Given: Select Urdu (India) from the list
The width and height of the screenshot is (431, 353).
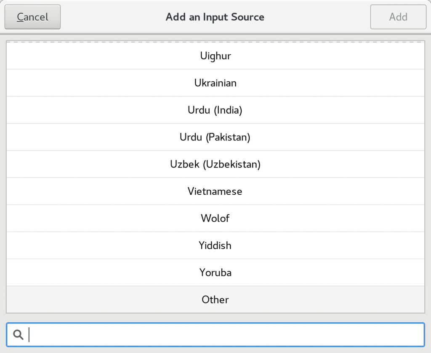Looking at the screenshot, I should pos(215,110).
